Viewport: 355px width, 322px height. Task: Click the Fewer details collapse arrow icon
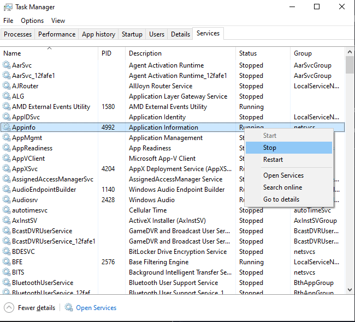[x=9, y=308]
